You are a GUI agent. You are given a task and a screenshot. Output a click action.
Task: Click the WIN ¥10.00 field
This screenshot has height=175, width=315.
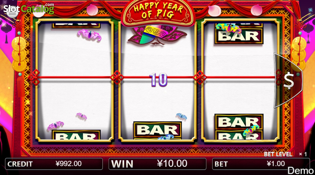(157, 164)
